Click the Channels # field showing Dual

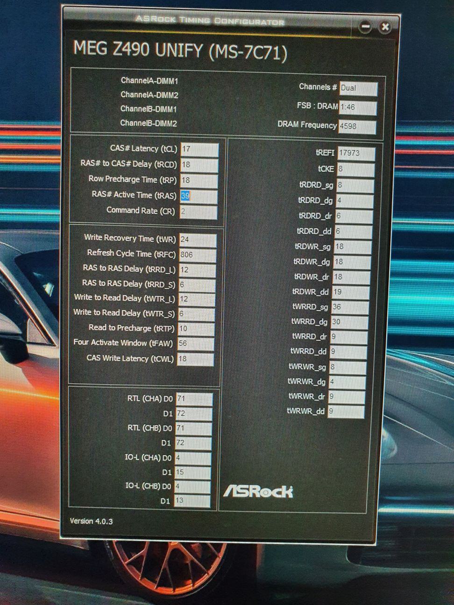[x=358, y=88]
